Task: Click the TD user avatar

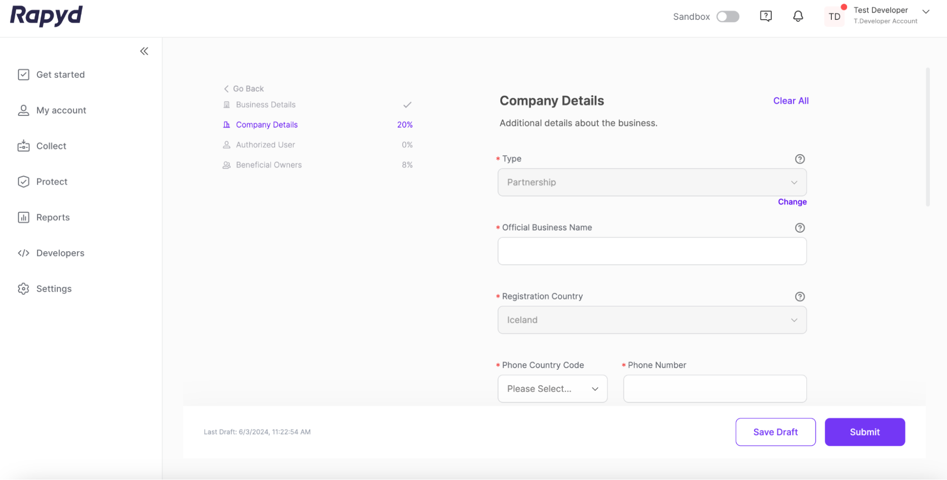Action: (834, 17)
